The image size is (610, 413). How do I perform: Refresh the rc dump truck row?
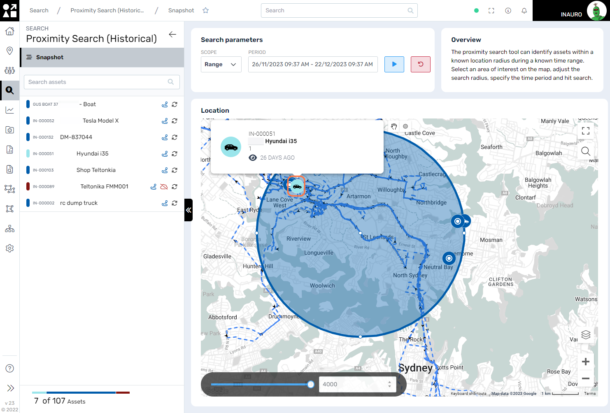[x=175, y=203]
